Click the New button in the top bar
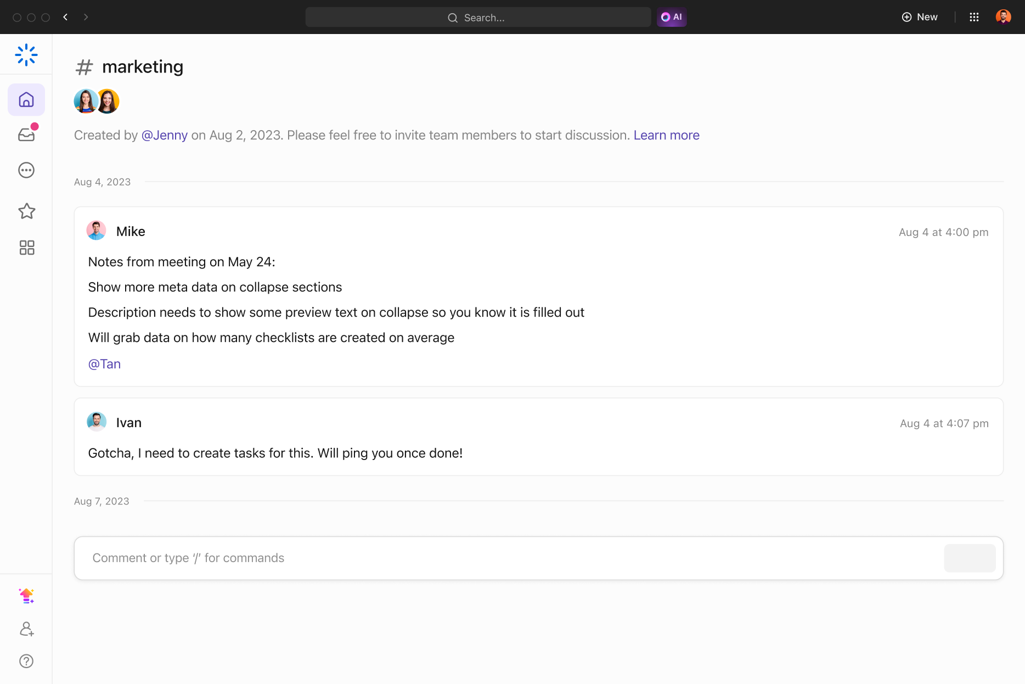 [x=920, y=17]
